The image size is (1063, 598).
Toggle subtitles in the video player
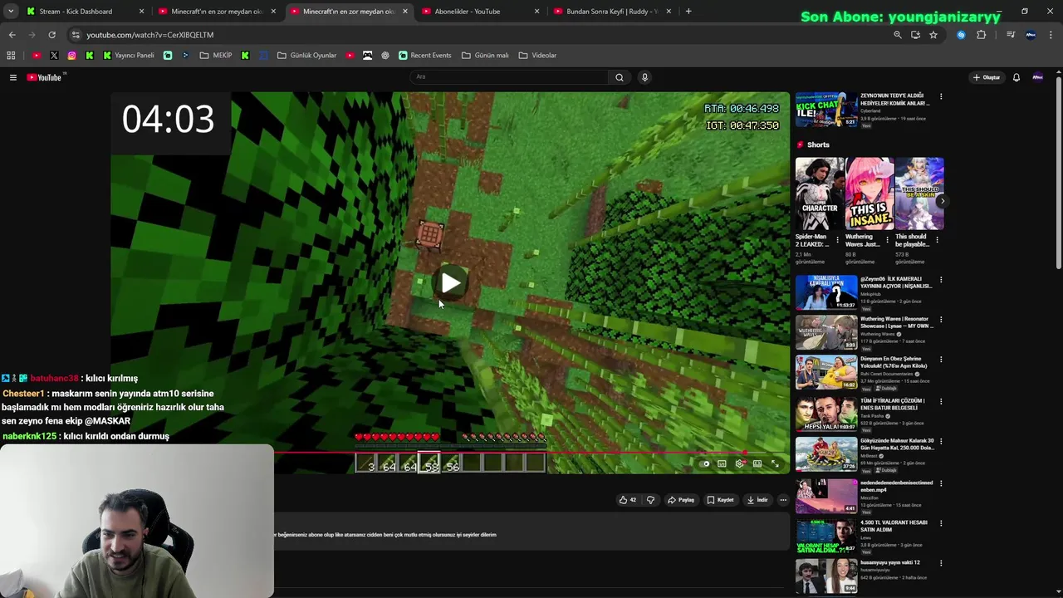(722, 463)
